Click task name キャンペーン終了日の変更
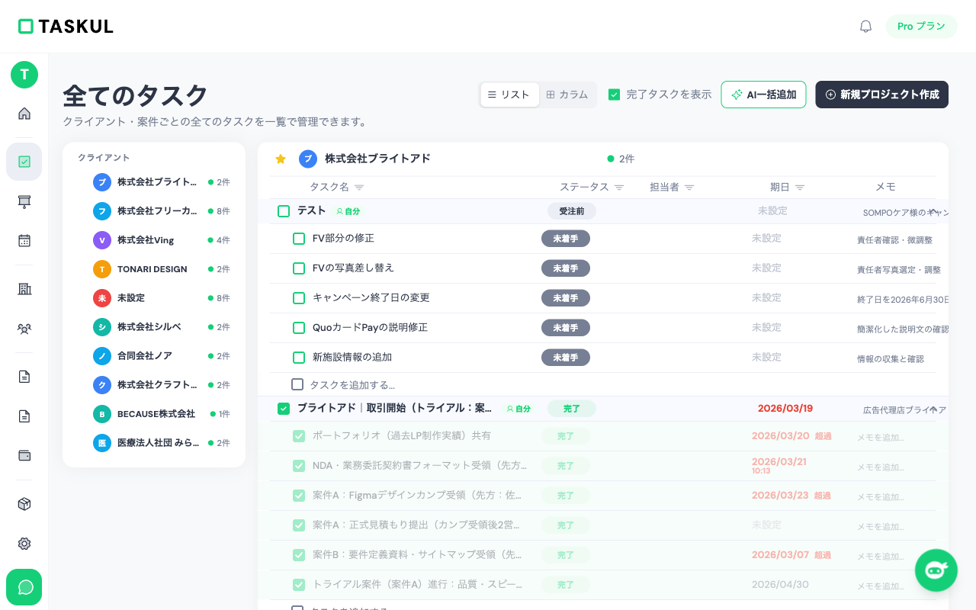976x610 pixels. [371, 297]
